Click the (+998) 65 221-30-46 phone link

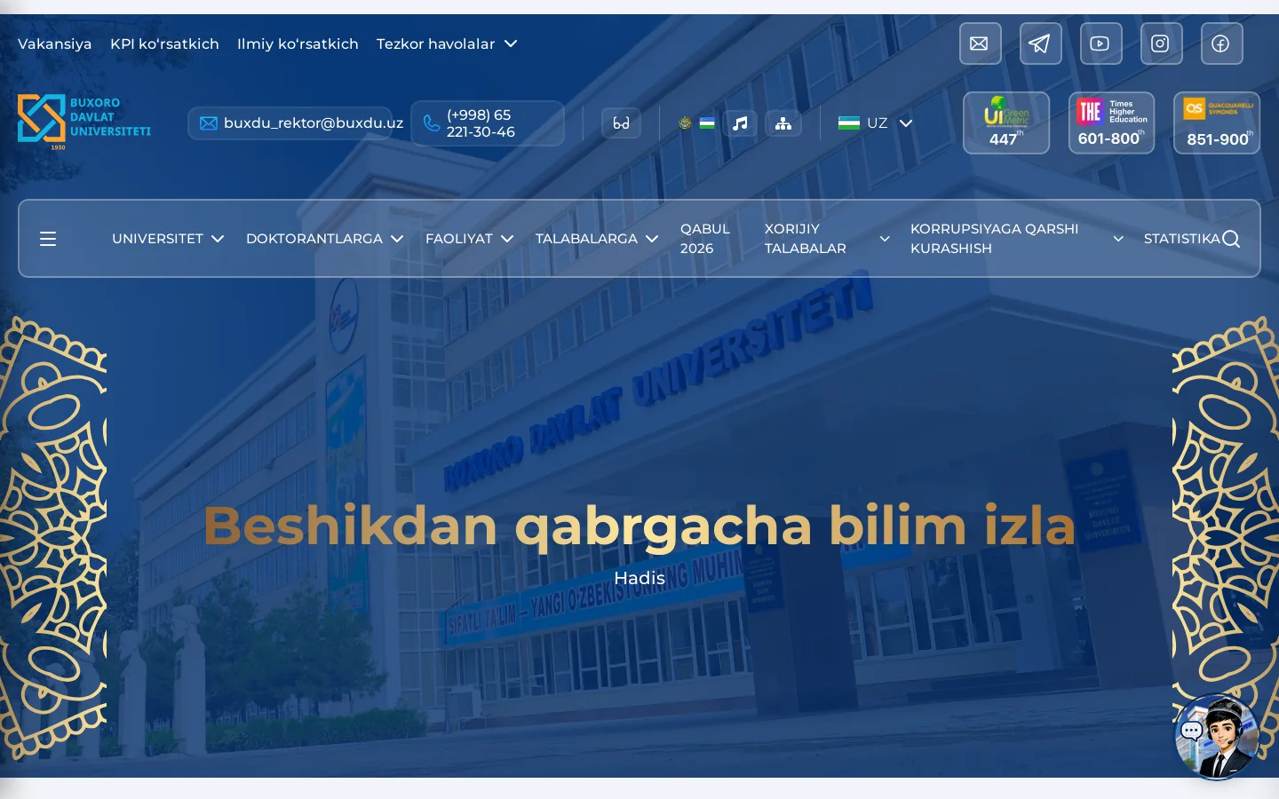487,123
